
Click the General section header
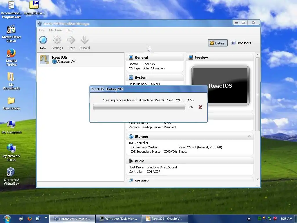[x=155, y=57]
